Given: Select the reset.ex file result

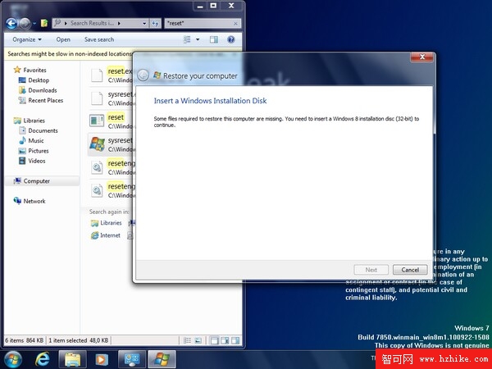Looking at the screenshot, I should coord(110,75).
